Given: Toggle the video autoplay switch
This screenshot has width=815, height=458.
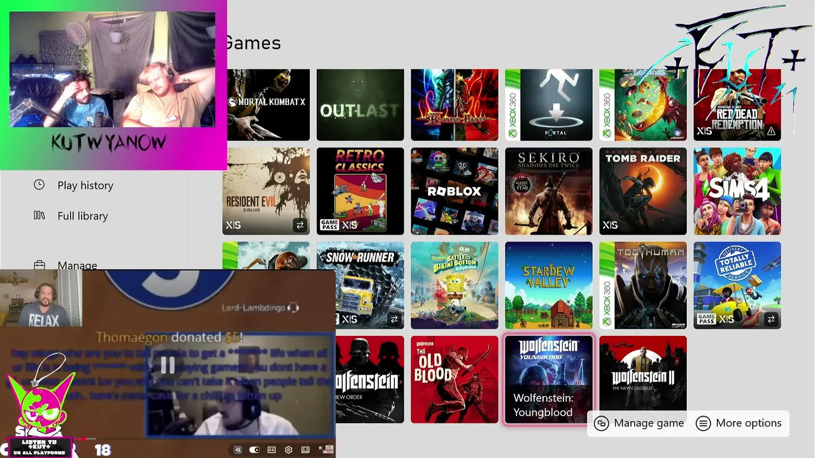Looking at the screenshot, I should coord(255,450).
